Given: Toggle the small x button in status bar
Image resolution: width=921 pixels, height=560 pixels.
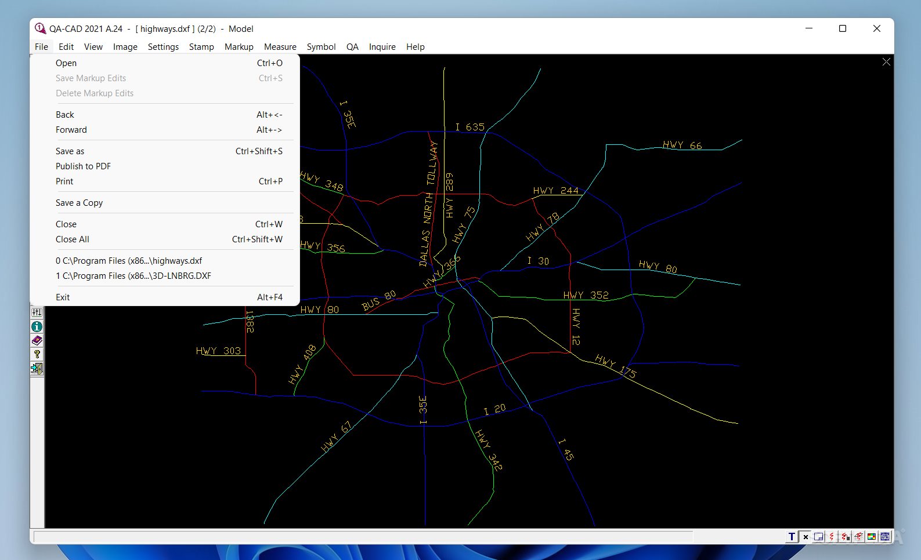Looking at the screenshot, I should pyautogui.click(x=806, y=537).
